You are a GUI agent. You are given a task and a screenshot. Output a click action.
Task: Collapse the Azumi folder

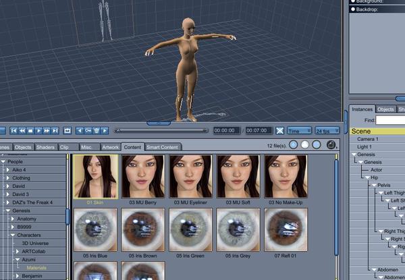tap(18, 260)
